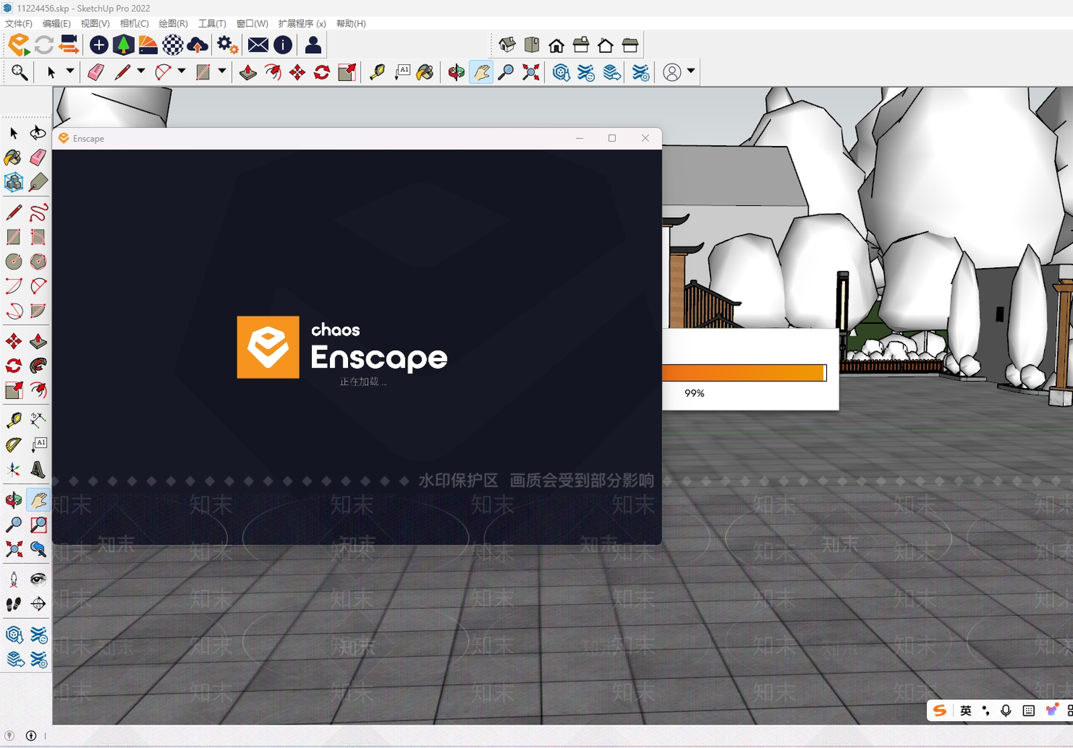Viewport: 1073px width, 748px height.
Task: Select the Look Around eye tool
Action: click(38, 579)
